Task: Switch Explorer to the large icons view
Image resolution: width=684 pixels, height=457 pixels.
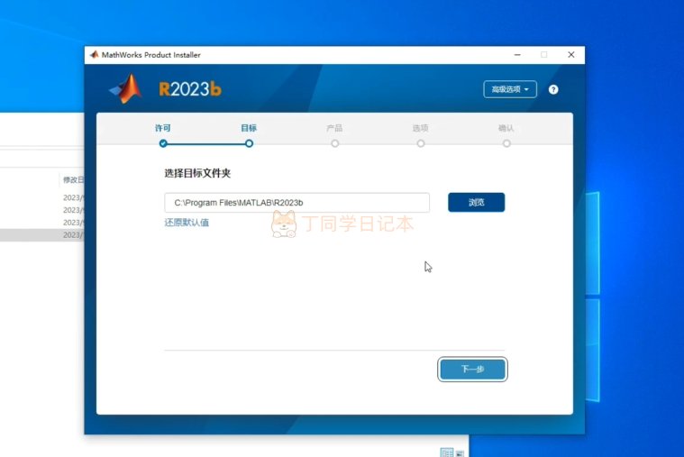Action: click(x=460, y=453)
